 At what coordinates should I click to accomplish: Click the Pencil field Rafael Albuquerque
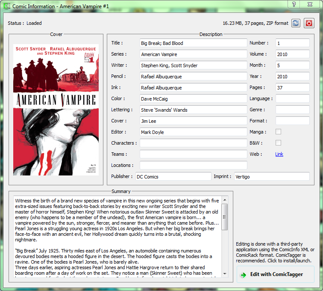(193, 76)
